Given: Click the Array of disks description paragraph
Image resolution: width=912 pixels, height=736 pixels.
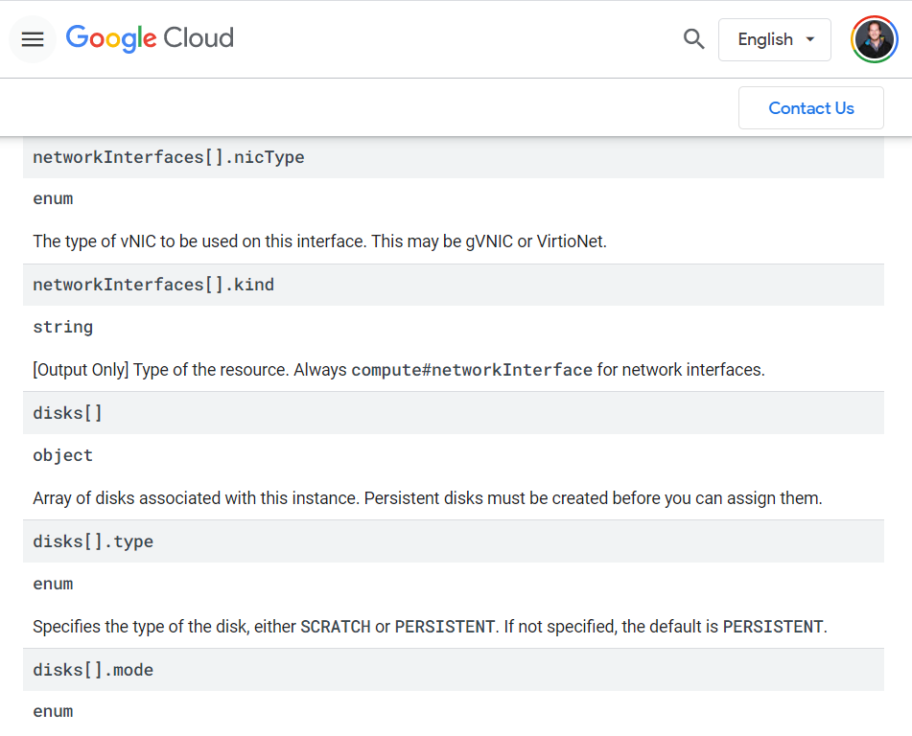Looking at the screenshot, I should click(428, 498).
